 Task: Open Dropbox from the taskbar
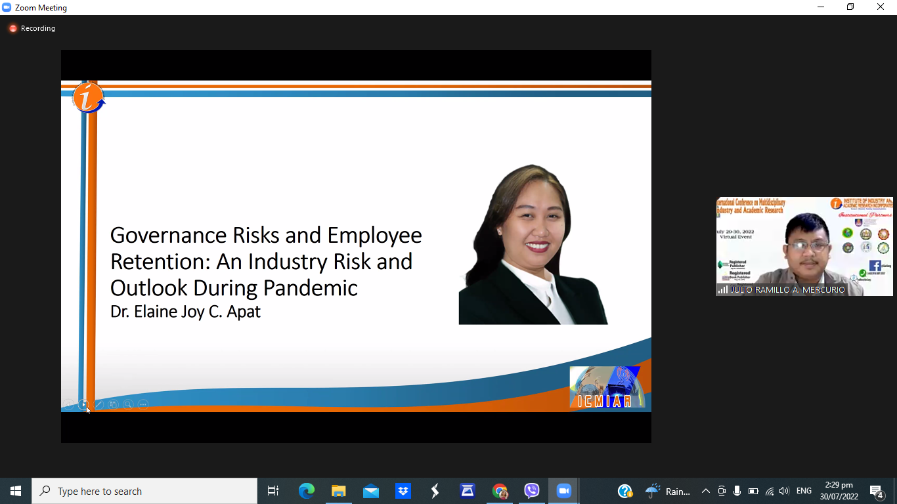(403, 491)
